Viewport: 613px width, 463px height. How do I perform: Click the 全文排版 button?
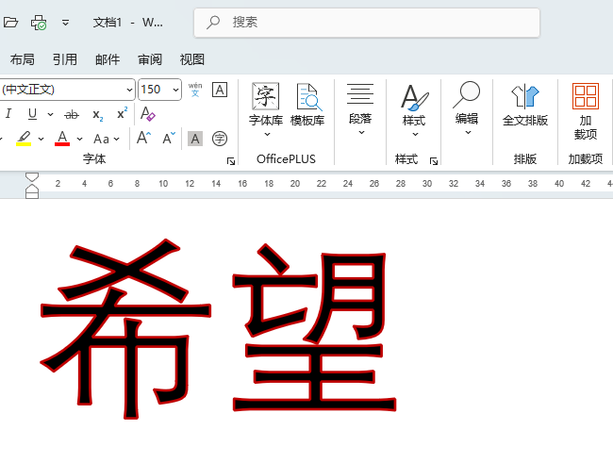point(525,105)
